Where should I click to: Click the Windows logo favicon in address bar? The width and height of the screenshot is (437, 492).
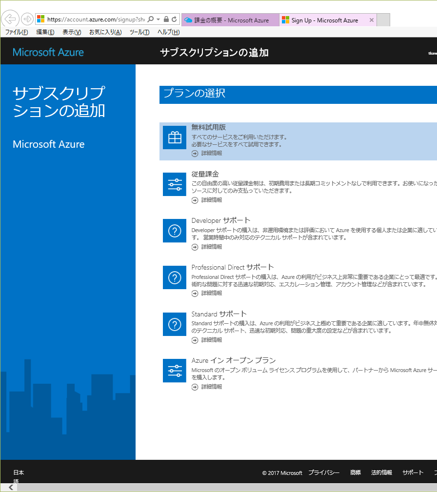click(x=41, y=19)
